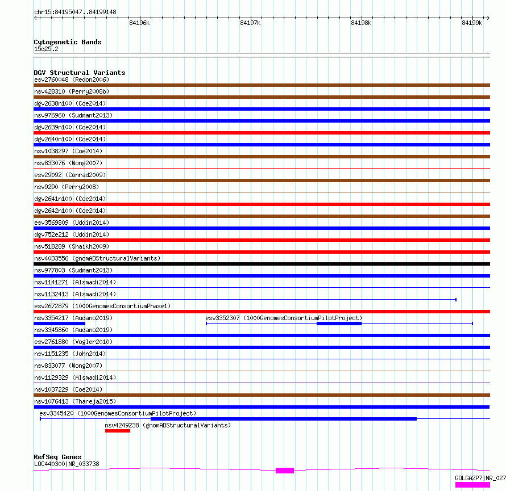Click the short blue nsv3354217 variant bar
506x491 pixels.
click(x=59, y=324)
